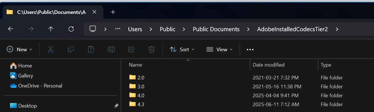Image resolution: width=374 pixels, height=112 pixels.
Task: Navigate to Users in the breadcrumb
Action: point(135,29)
